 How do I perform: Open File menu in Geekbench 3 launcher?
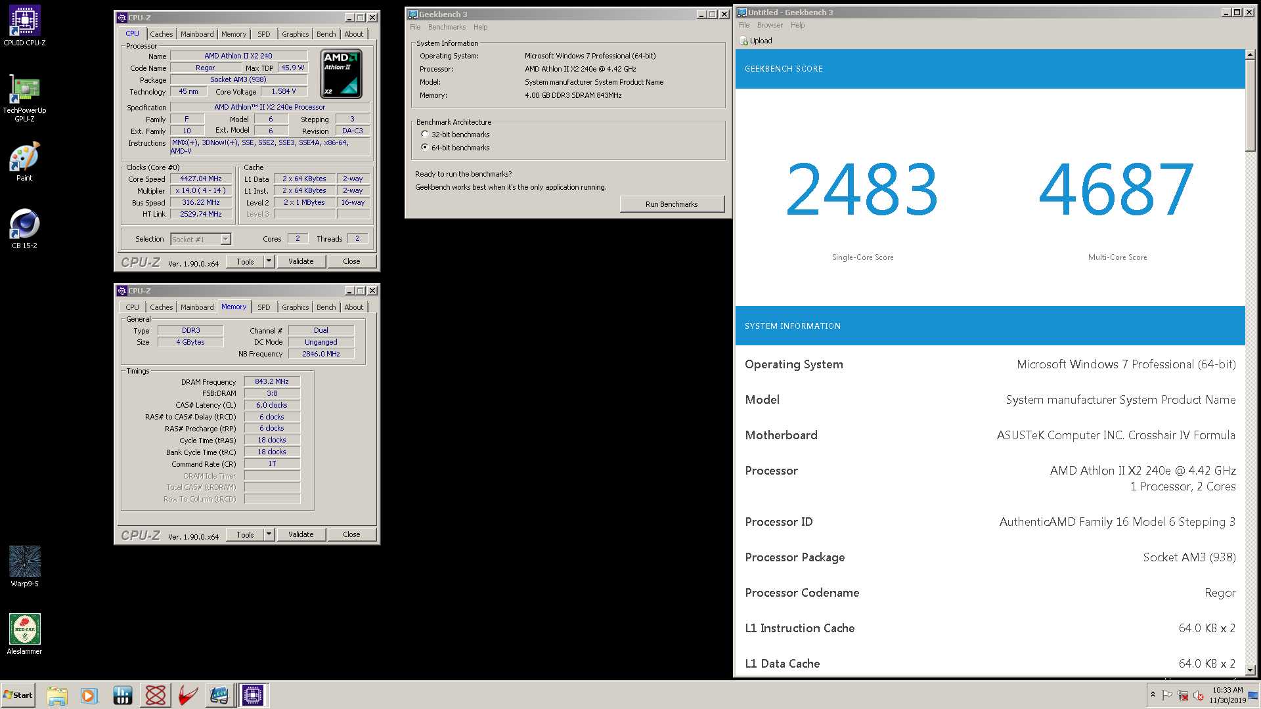[415, 27]
